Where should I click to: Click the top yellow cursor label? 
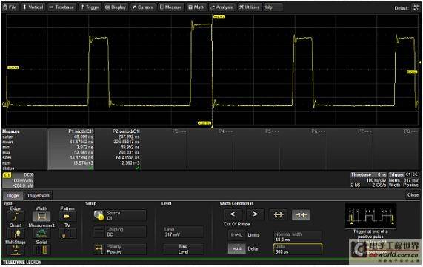[219, 17]
